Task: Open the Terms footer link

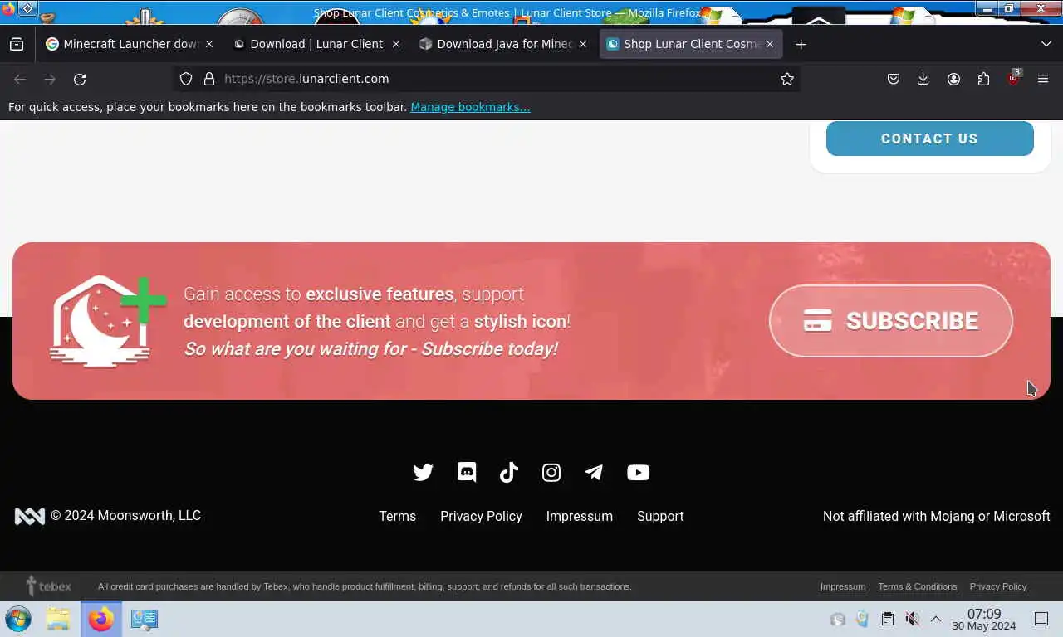Action: tap(398, 516)
